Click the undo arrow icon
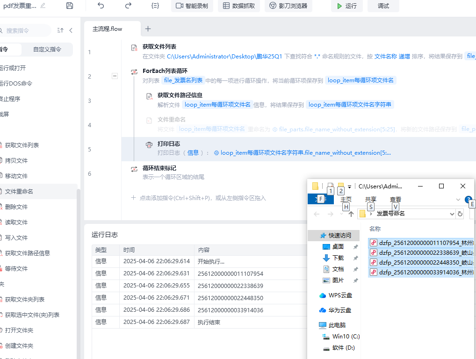The image size is (476, 359). [x=101, y=6]
